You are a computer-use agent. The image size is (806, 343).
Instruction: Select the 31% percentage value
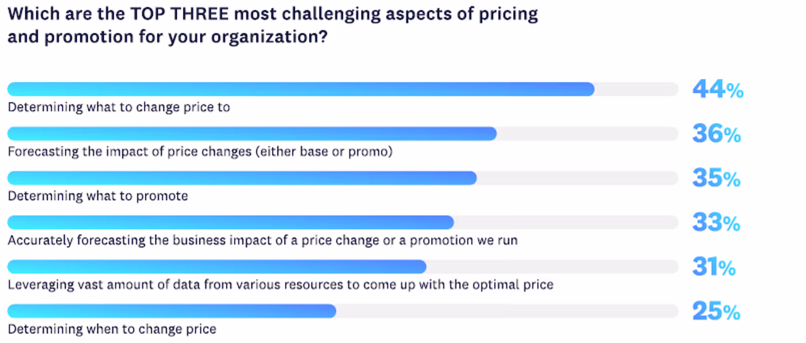pyautogui.click(x=714, y=267)
